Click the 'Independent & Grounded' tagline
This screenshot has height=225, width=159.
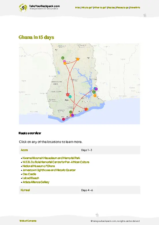(44, 9)
